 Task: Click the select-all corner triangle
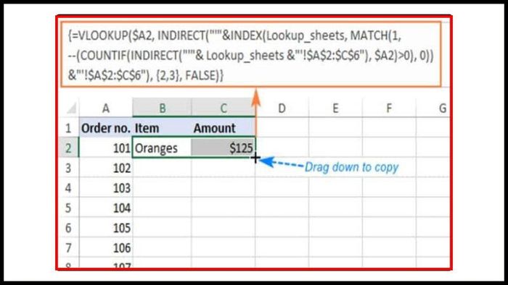coord(71,108)
